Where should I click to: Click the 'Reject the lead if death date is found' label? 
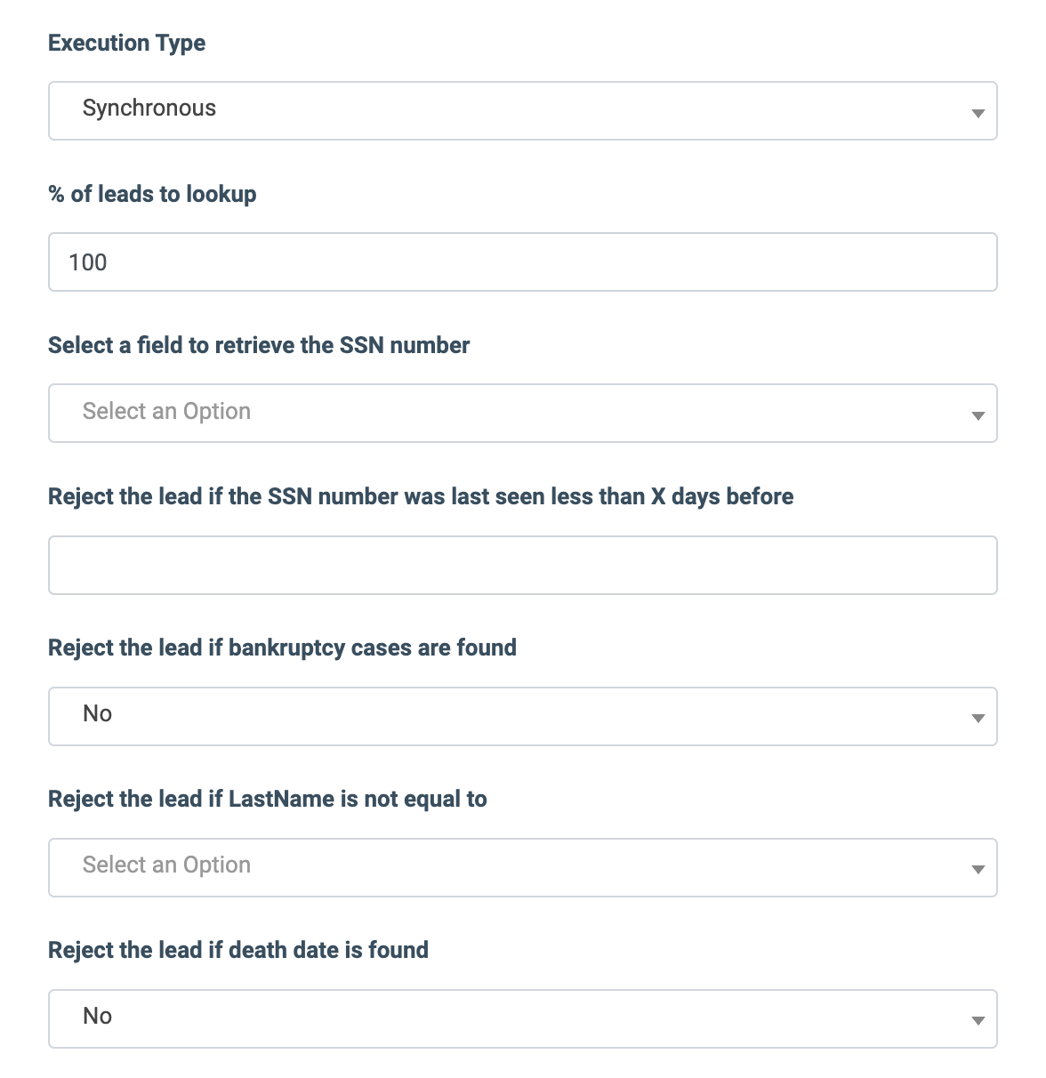[238, 950]
